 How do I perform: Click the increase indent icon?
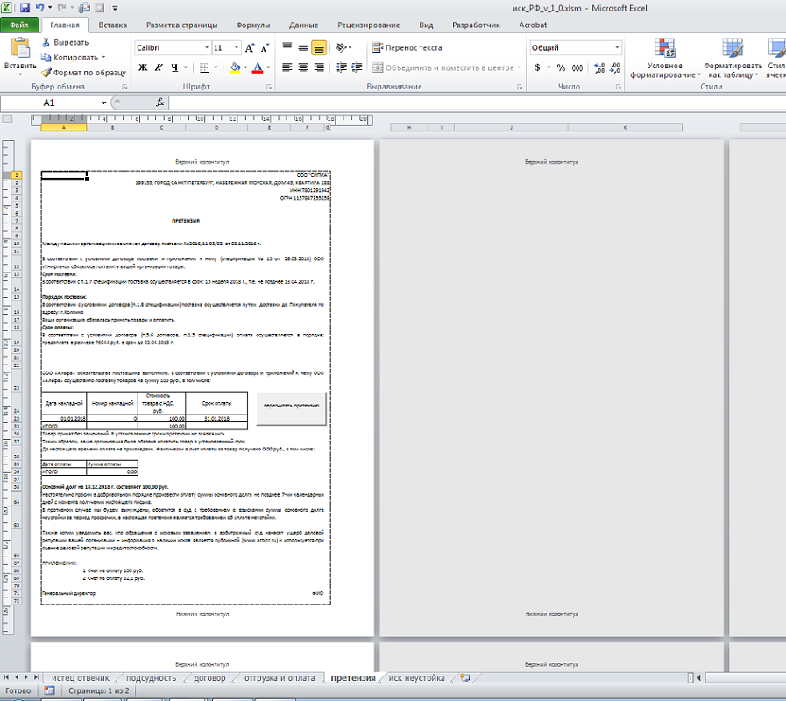pos(357,67)
